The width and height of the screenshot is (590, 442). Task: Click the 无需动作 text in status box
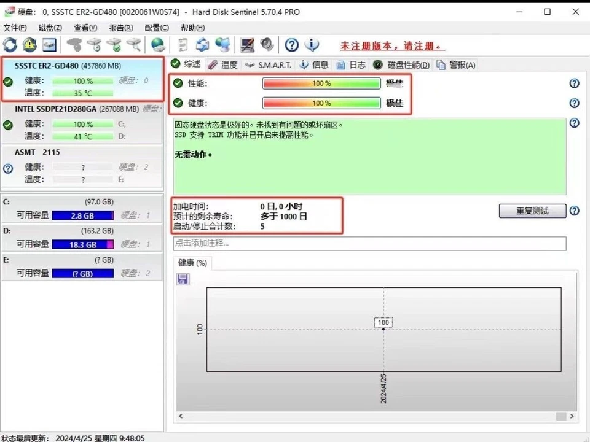tap(193, 155)
